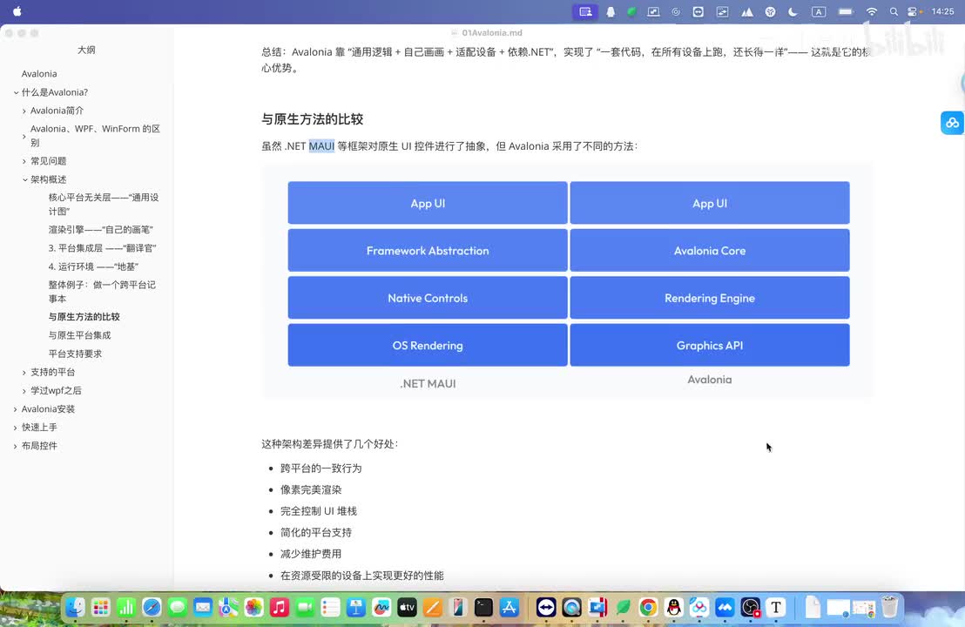Click the highlighted word MAUI

click(321, 145)
